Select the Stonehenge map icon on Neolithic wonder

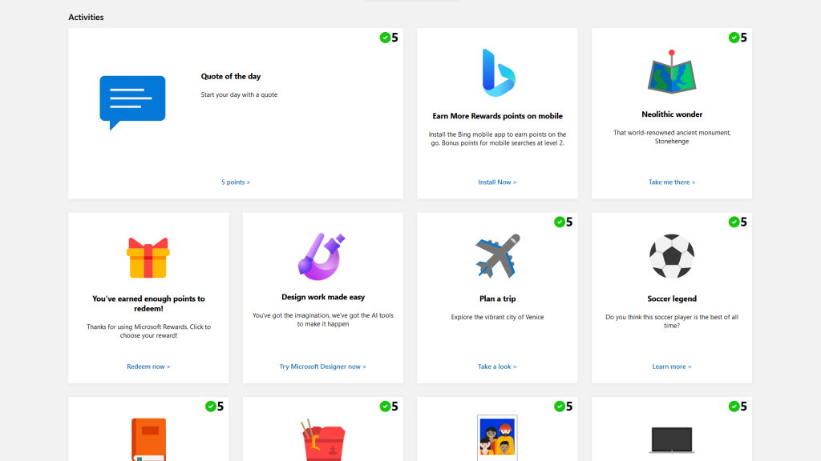[x=670, y=74]
